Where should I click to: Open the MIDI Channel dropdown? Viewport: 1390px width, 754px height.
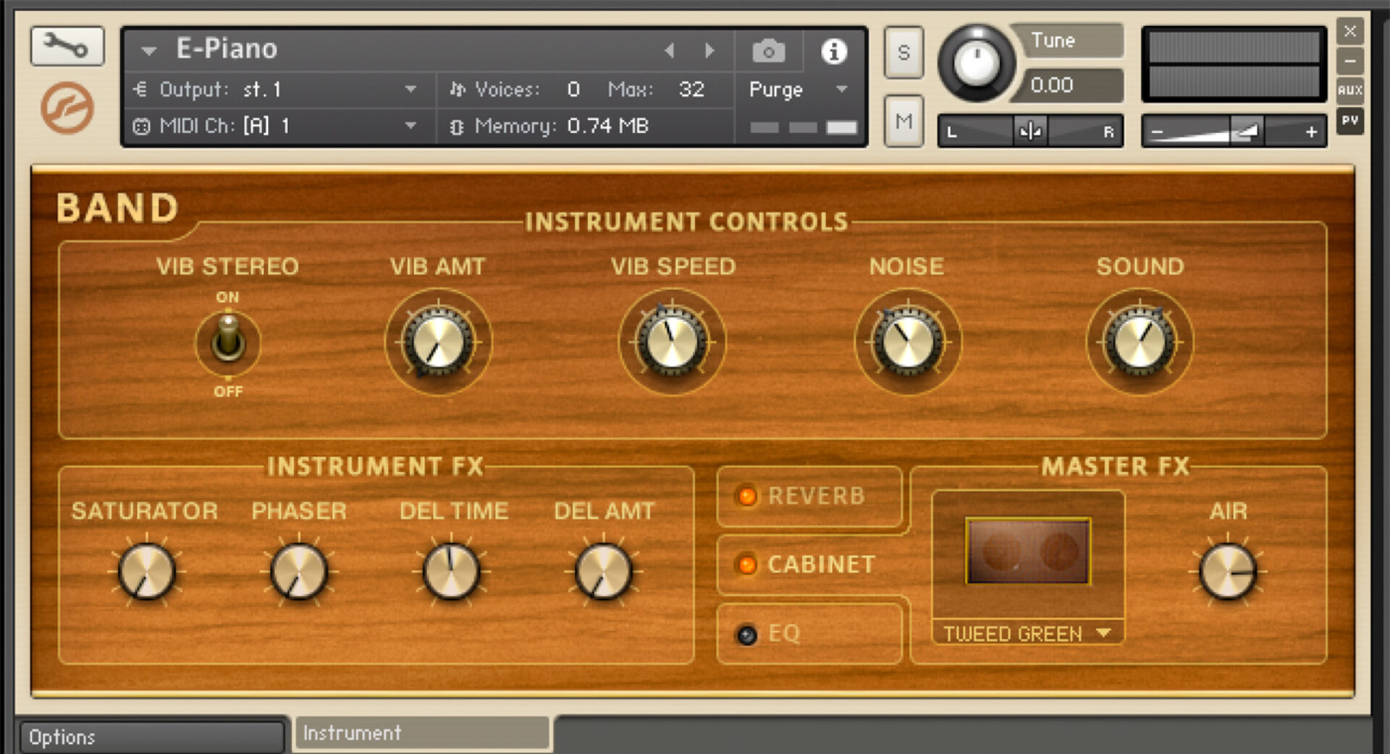coord(411,125)
